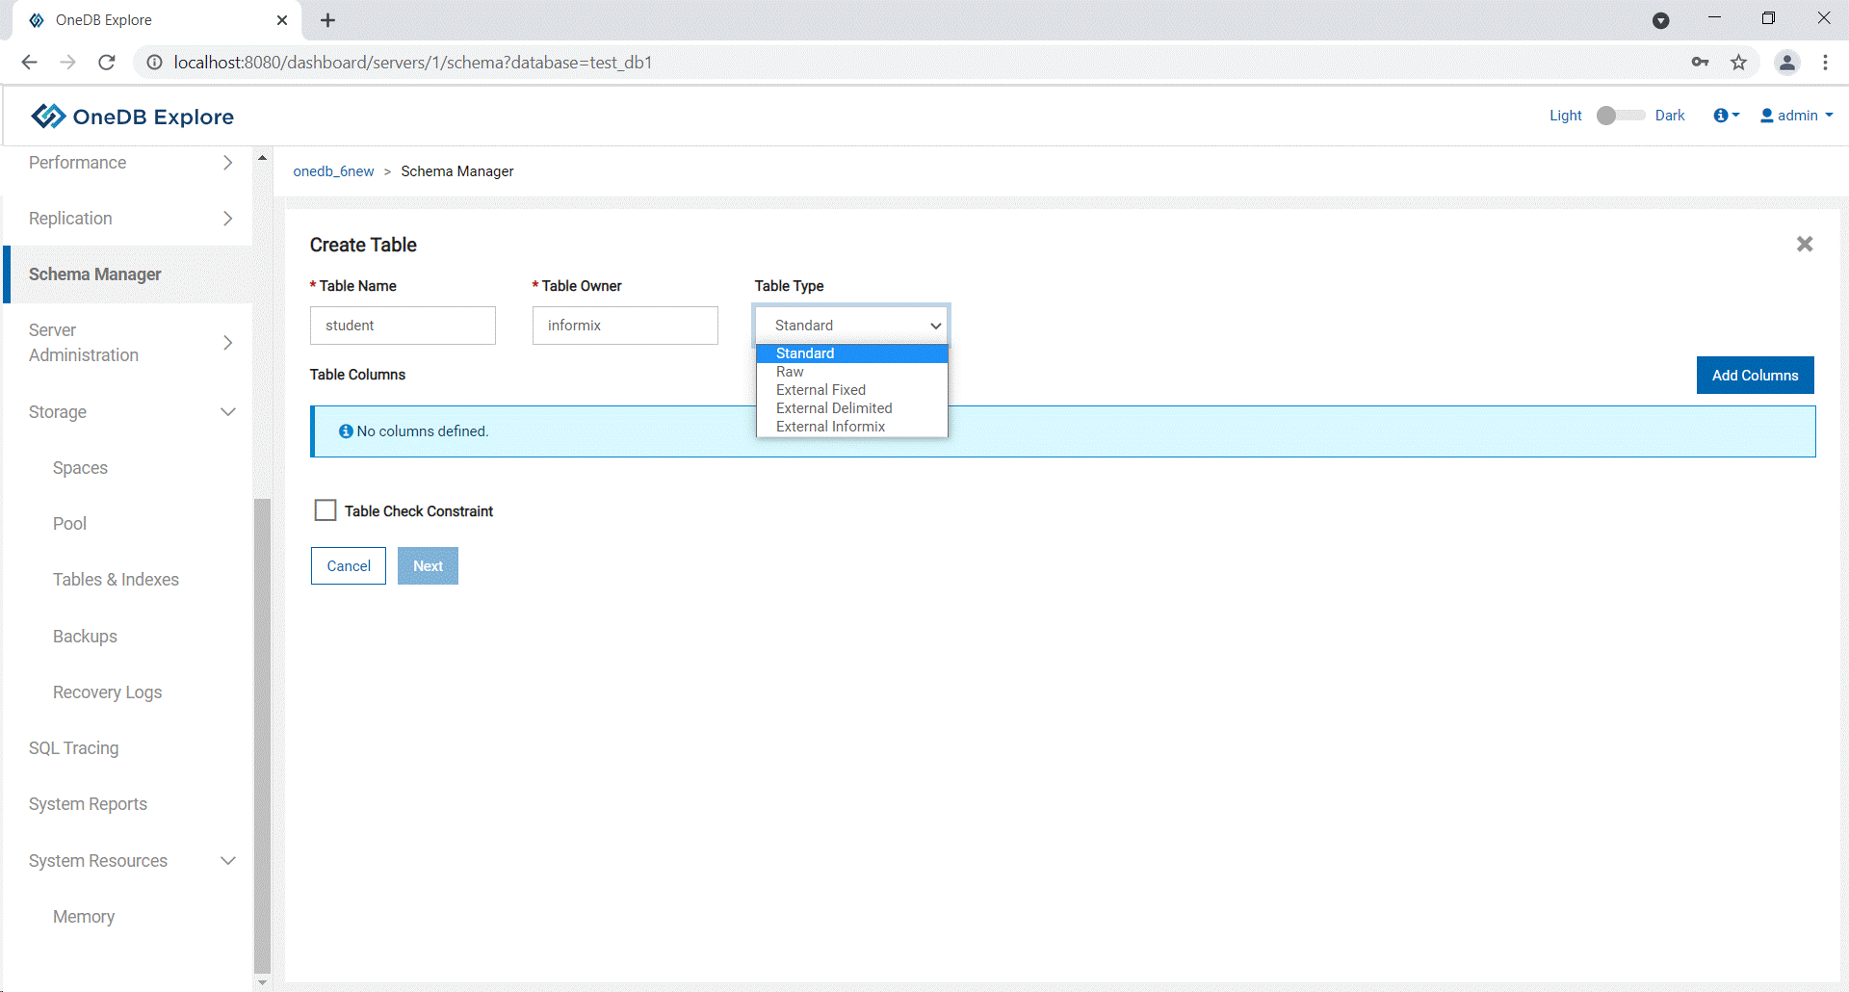Reload the page using browser refresh icon
This screenshot has width=1849, height=992.
[x=107, y=63]
